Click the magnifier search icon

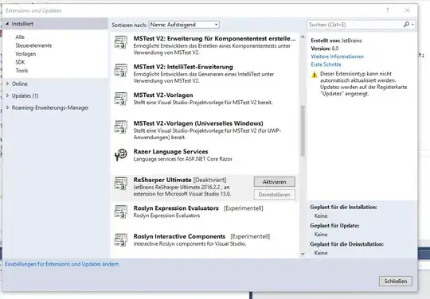[406, 25]
